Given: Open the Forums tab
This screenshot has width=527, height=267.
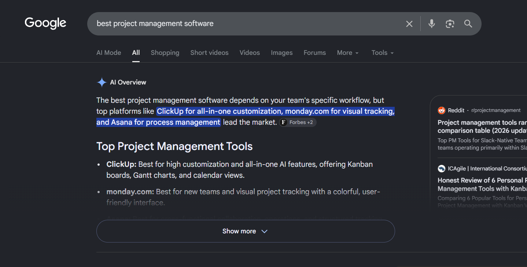Looking at the screenshot, I should point(314,53).
